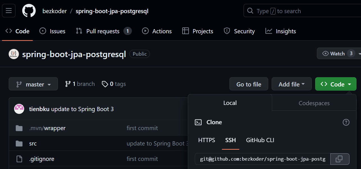Expand the master branch dropdown

tap(33, 84)
